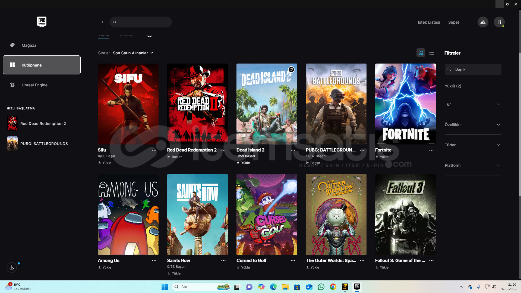Screen dimensions: 521x293
Task: Open more options for The Outer Worlds
Action: tap(362, 261)
